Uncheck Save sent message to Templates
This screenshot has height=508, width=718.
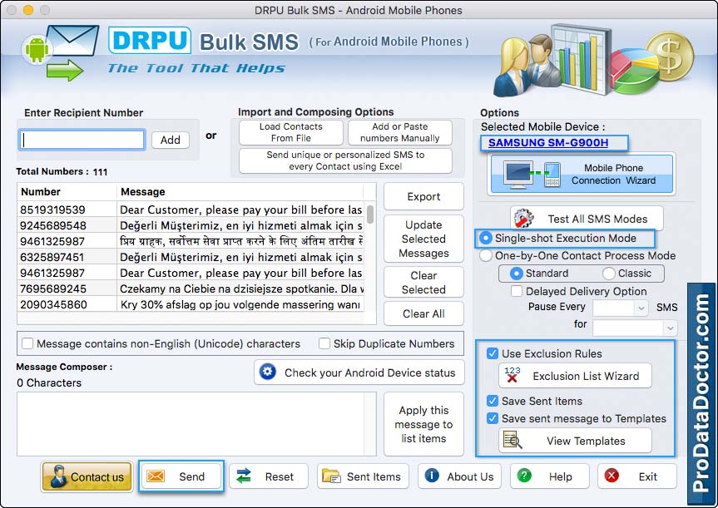[x=493, y=418]
